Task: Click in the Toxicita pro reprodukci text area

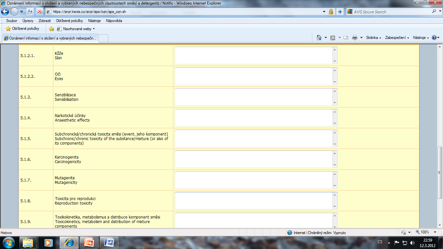Action: coord(256,201)
